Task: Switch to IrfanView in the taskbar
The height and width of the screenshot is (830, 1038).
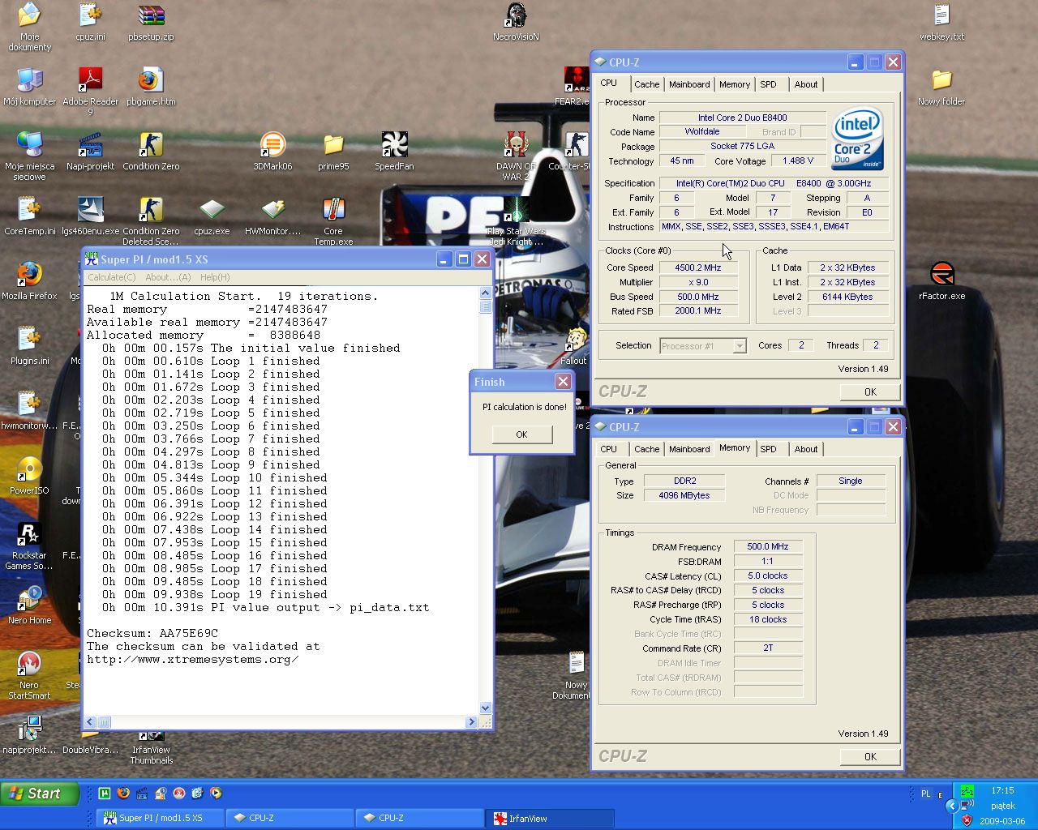Action: pyautogui.click(x=548, y=819)
